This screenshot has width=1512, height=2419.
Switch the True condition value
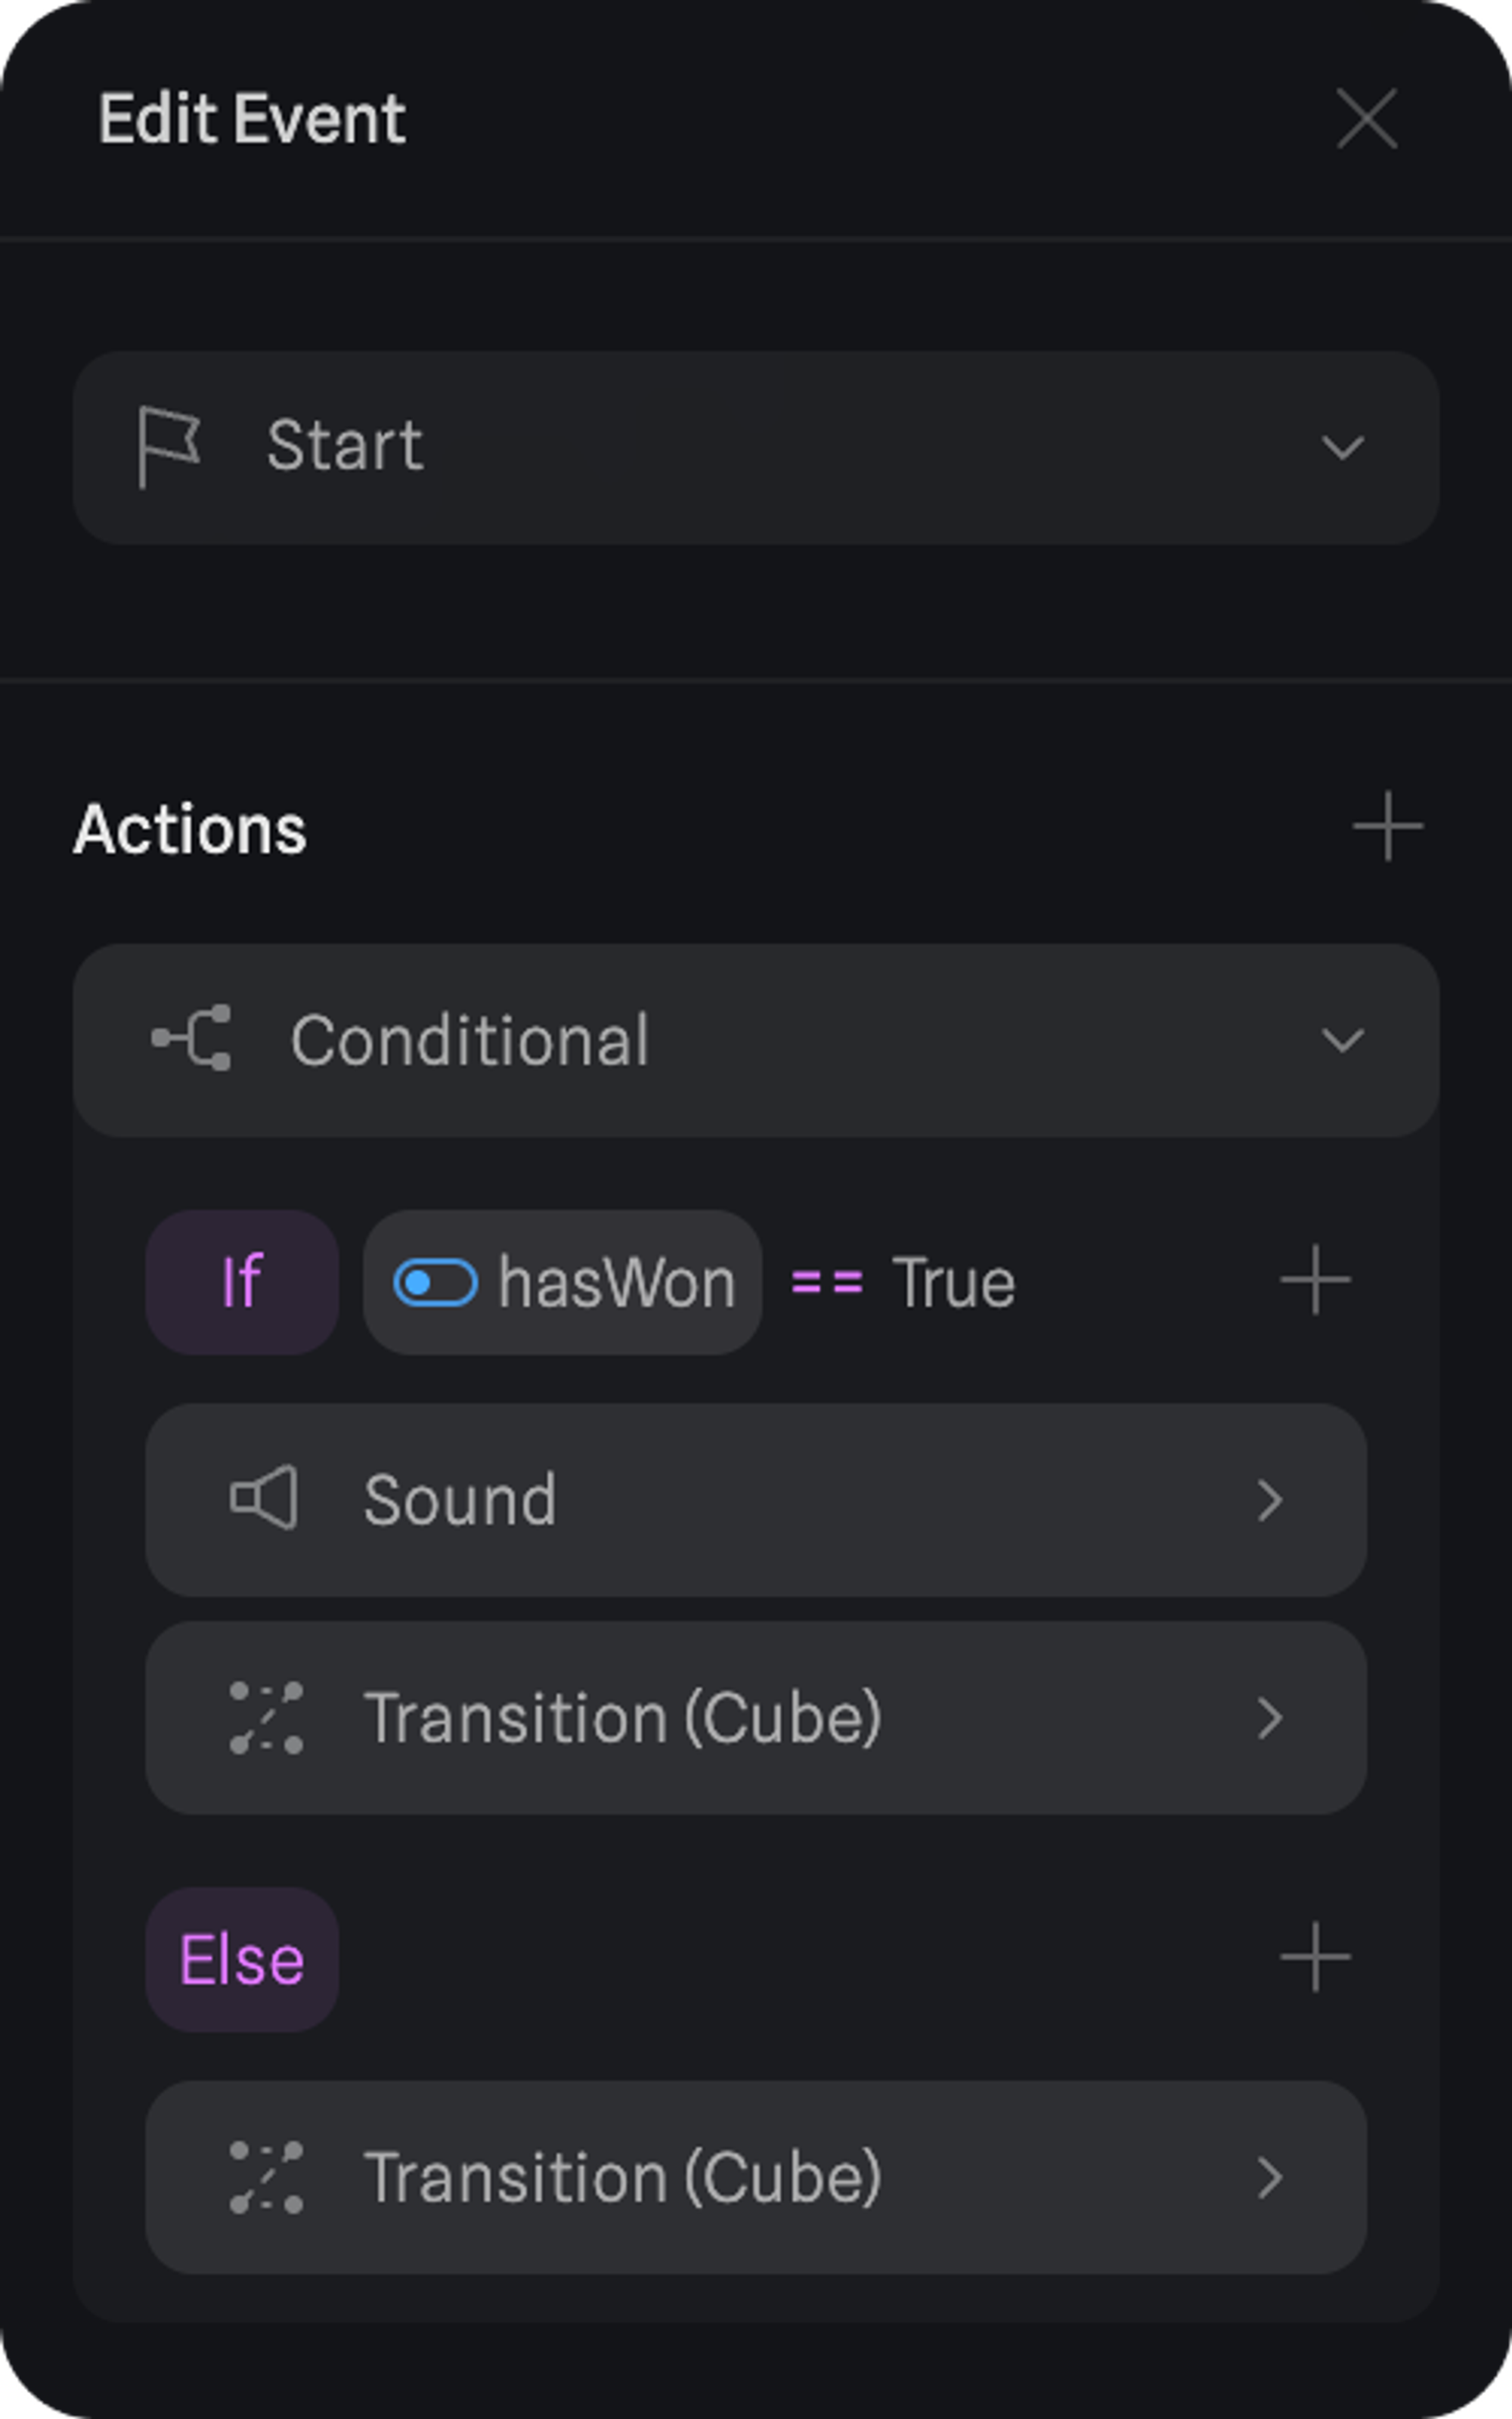(x=953, y=1283)
